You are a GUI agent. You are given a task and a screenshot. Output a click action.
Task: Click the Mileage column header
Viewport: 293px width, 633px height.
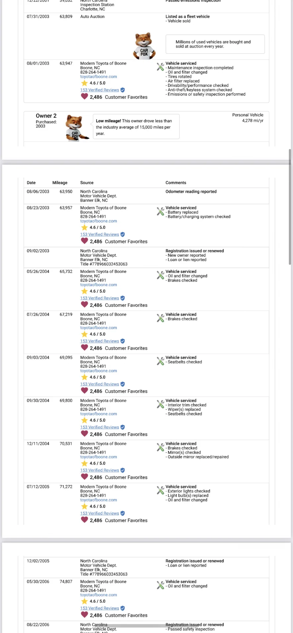[x=60, y=183]
